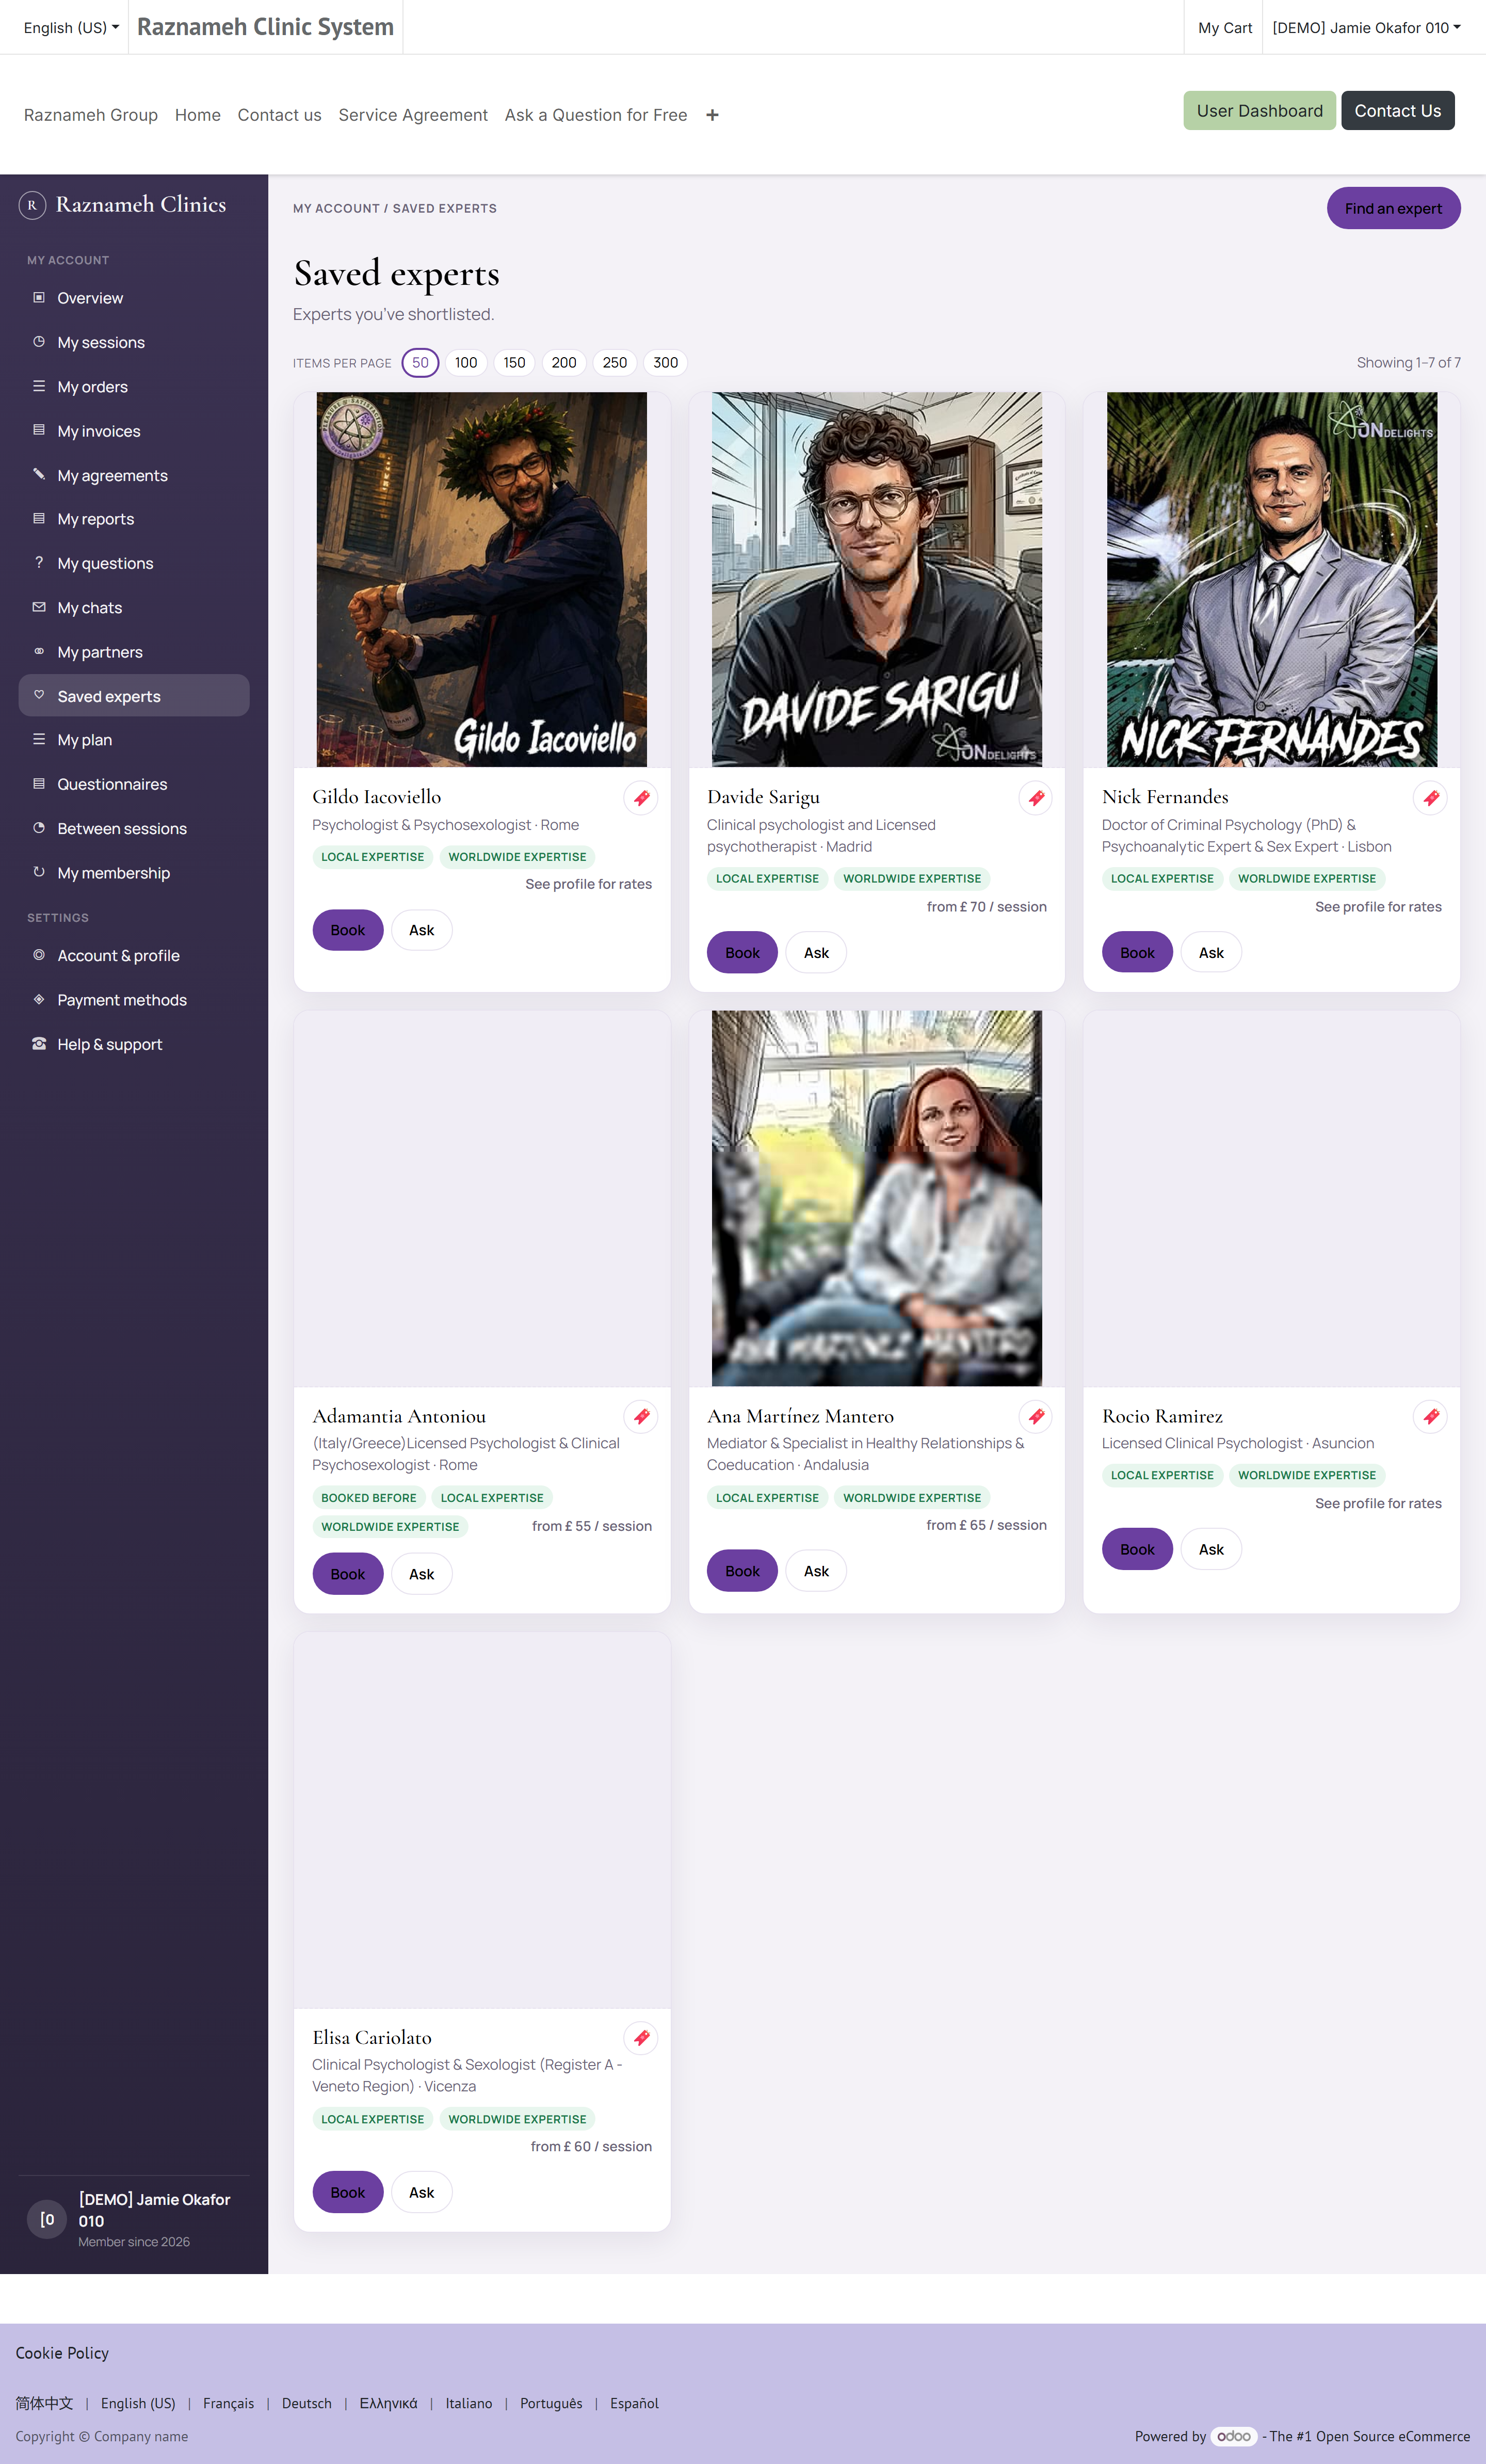Click the My chats envelope icon
The width and height of the screenshot is (1486, 2464).
point(39,607)
